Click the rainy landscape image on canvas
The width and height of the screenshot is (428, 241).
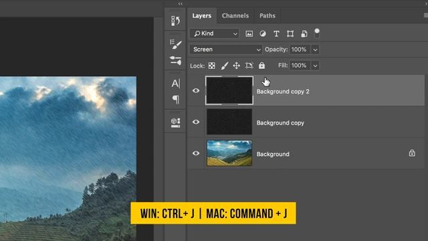68,159
